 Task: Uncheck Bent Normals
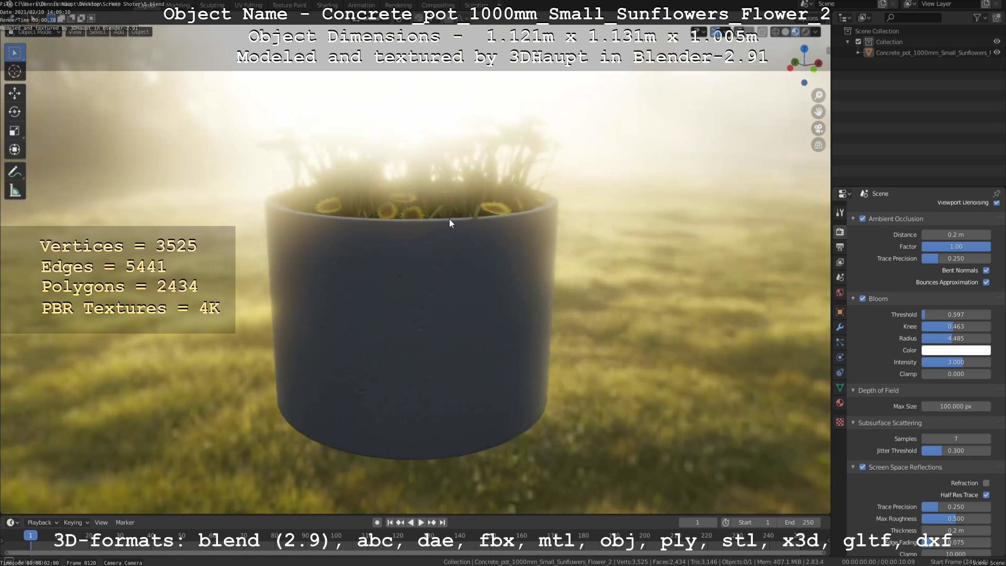click(x=986, y=270)
